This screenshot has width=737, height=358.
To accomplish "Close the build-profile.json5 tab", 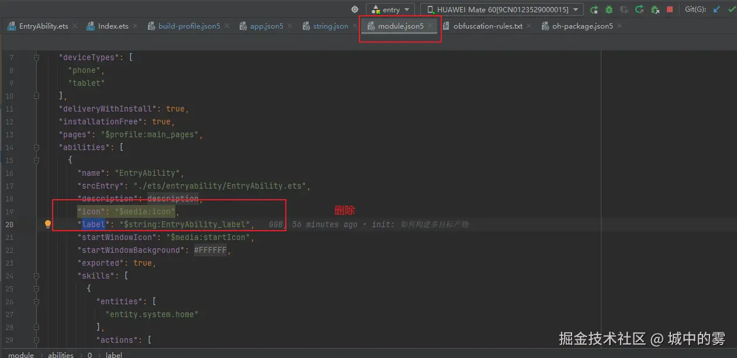I will tap(227, 26).
